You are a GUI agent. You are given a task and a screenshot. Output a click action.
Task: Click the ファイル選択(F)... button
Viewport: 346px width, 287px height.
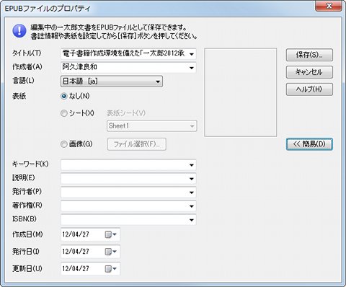point(137,144)
